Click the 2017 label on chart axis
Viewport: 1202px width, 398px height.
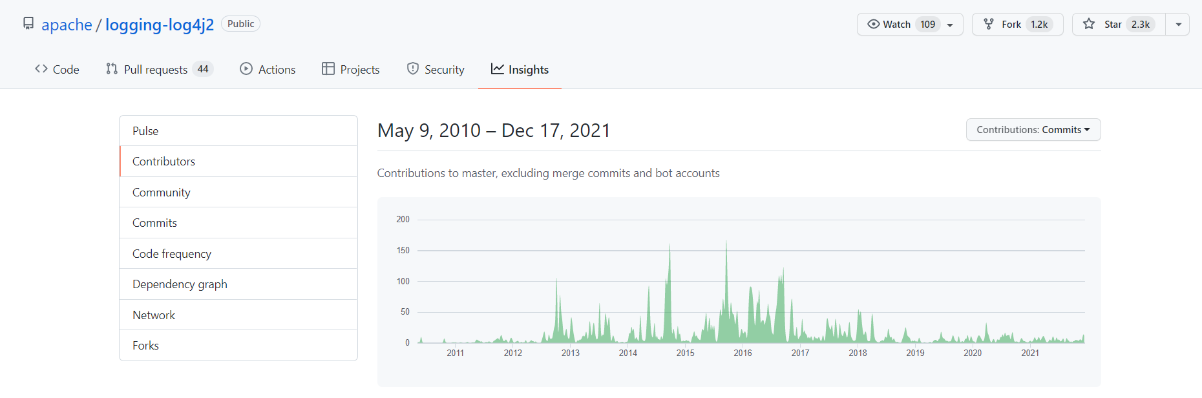pos(800,353)
